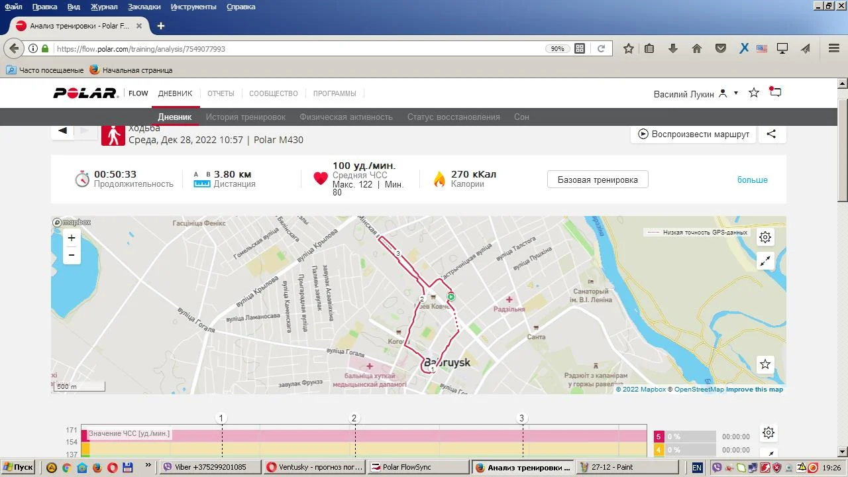Open heart rate chart settings gear
Image resolution: width=848 pixels, height=477 pixels.
coord(768,433)
